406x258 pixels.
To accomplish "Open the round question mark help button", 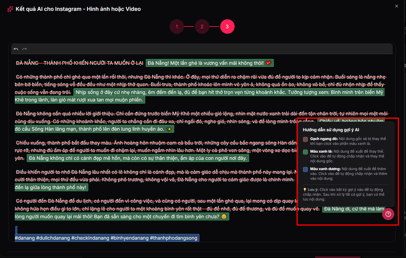I will 388,214.
